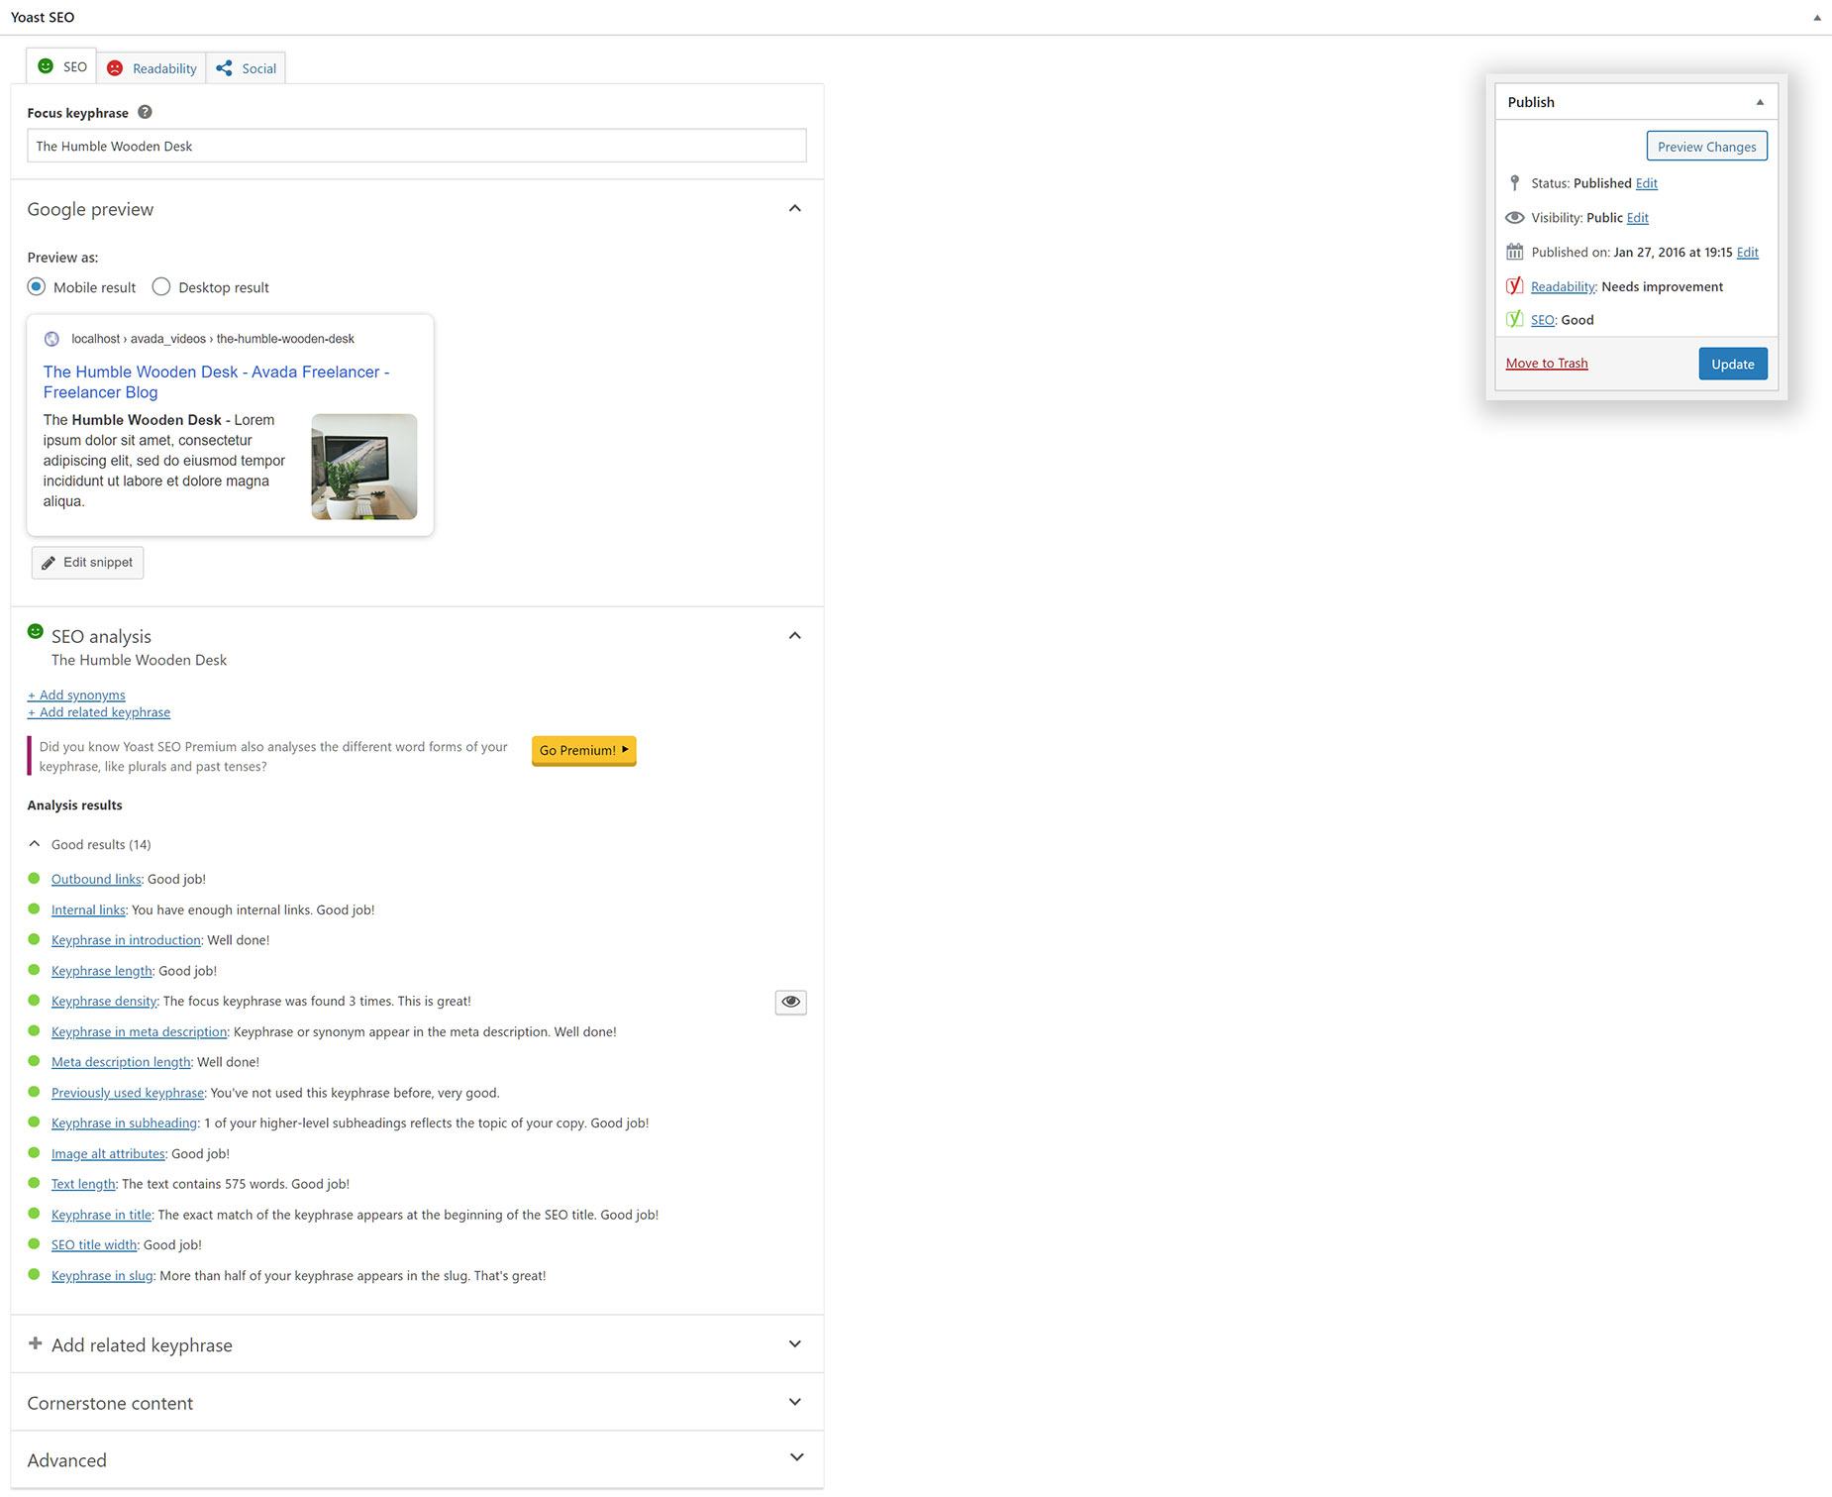Click + Add synonyms link
Image resolution: width=1832 pixels, height=1497 pixels.
coord(76,695)
